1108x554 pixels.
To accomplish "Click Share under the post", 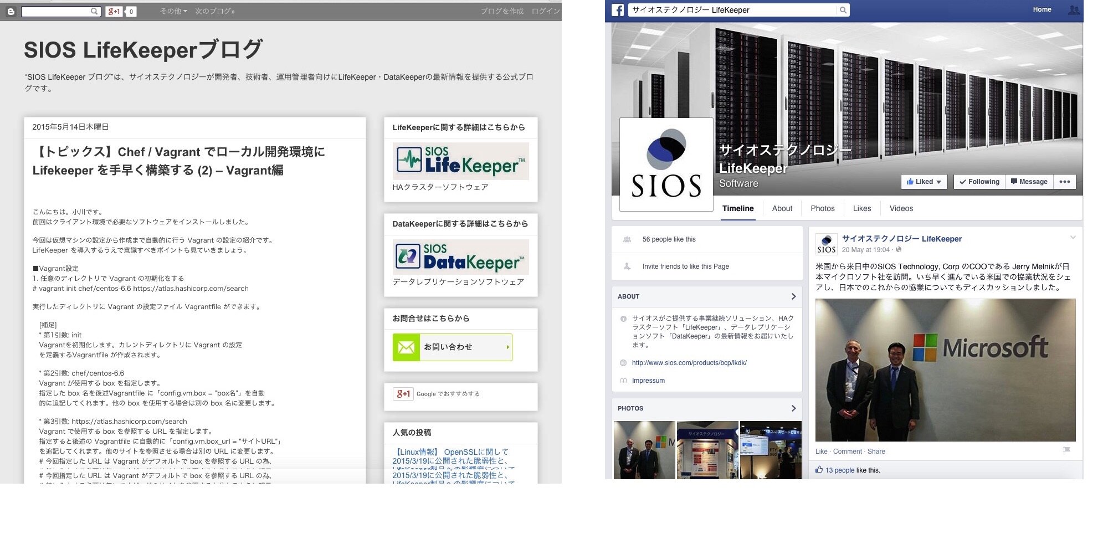I will pyautogui.click(x=876, y=452).
